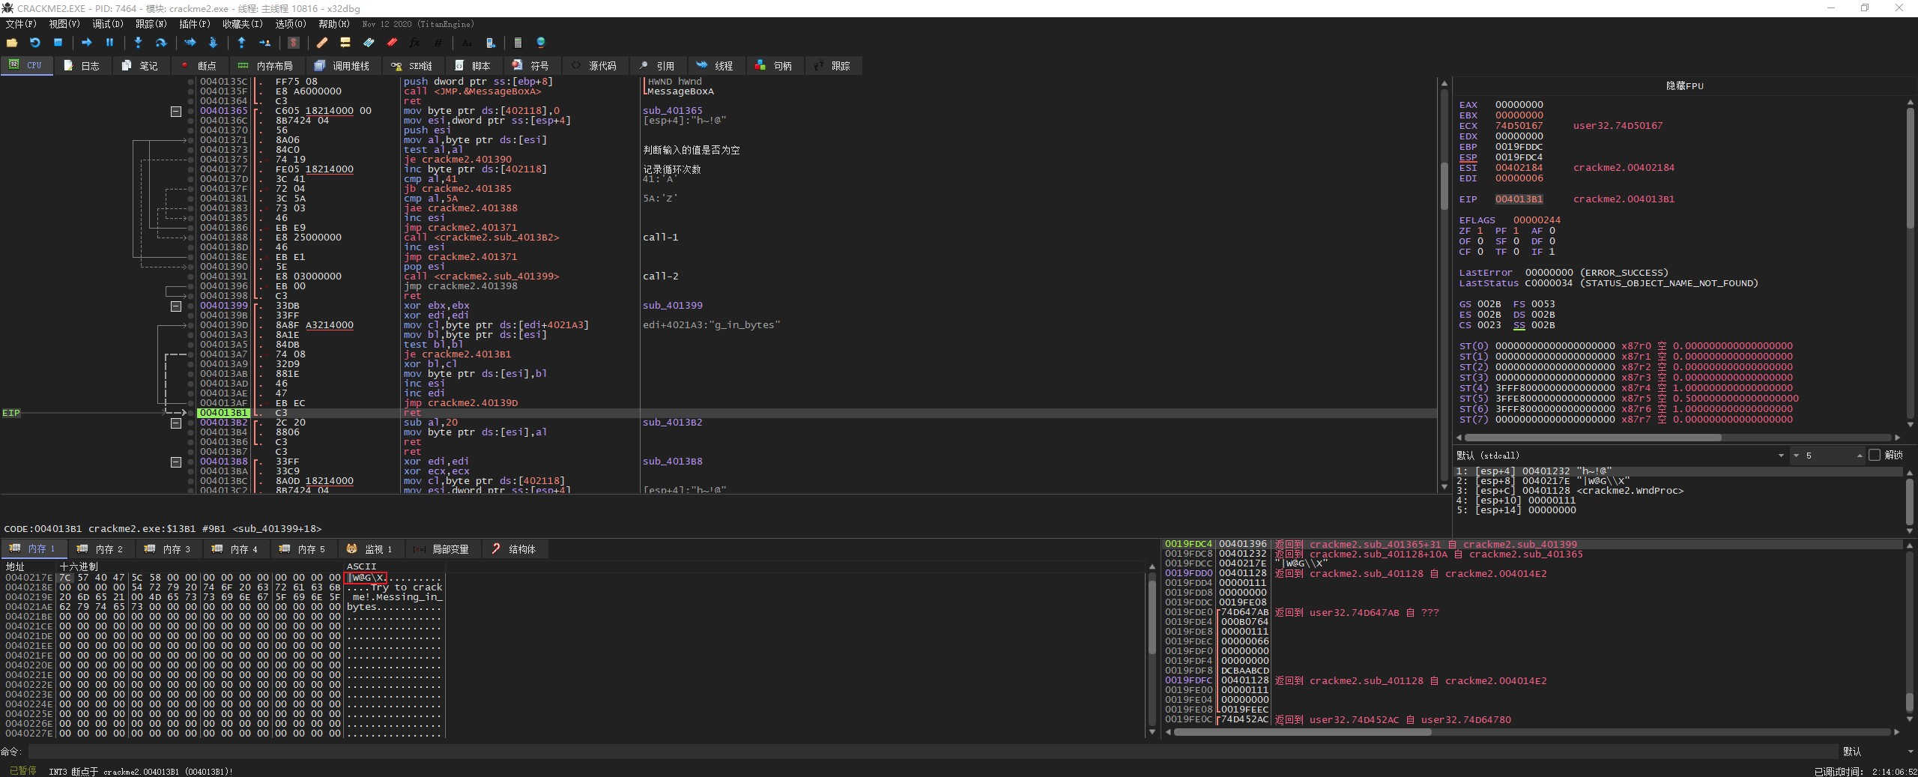Enable the 解锁 checkbox
The height and width of the screenshot is (777, 1918).
pos(1875,455)
